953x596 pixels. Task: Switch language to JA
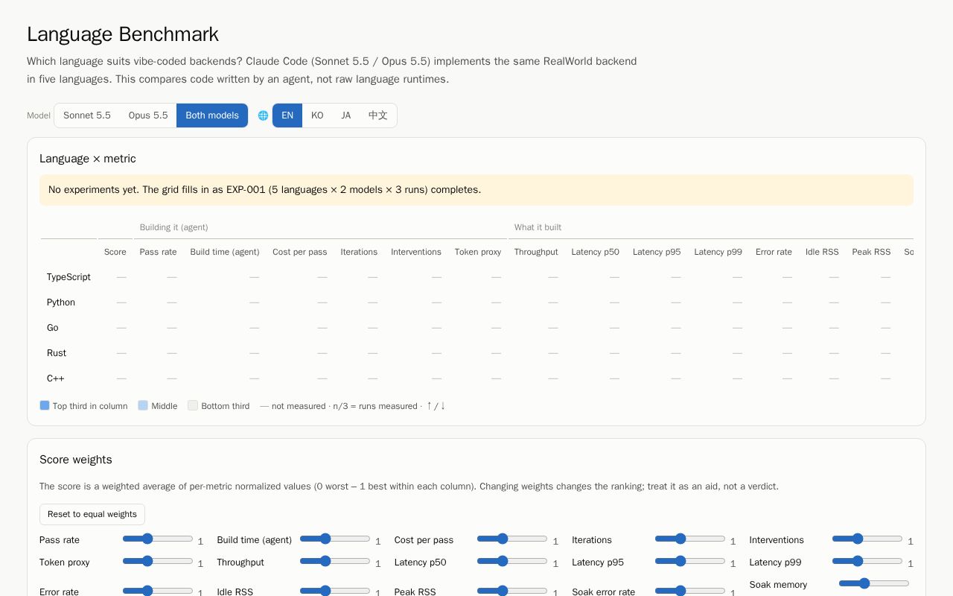[346, 115]
